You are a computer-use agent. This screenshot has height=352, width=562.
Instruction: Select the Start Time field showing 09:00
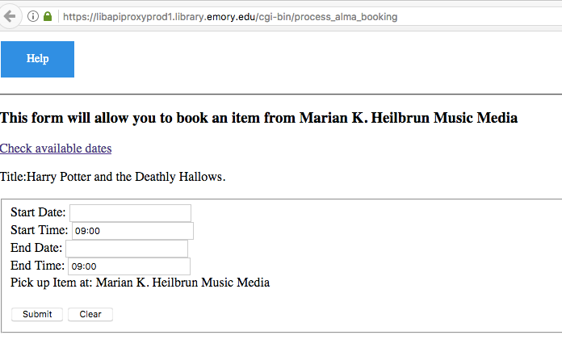pyautogui.click(x=132, y=230)
